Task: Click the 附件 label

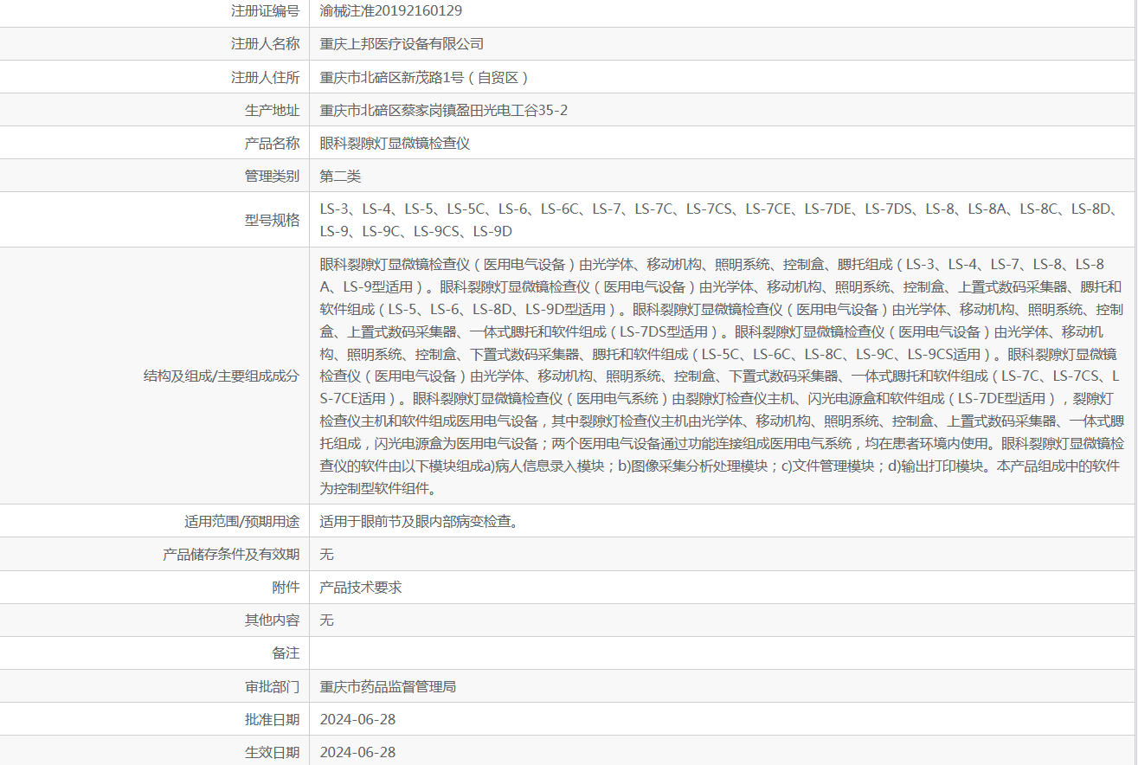Action: (286, 587)
